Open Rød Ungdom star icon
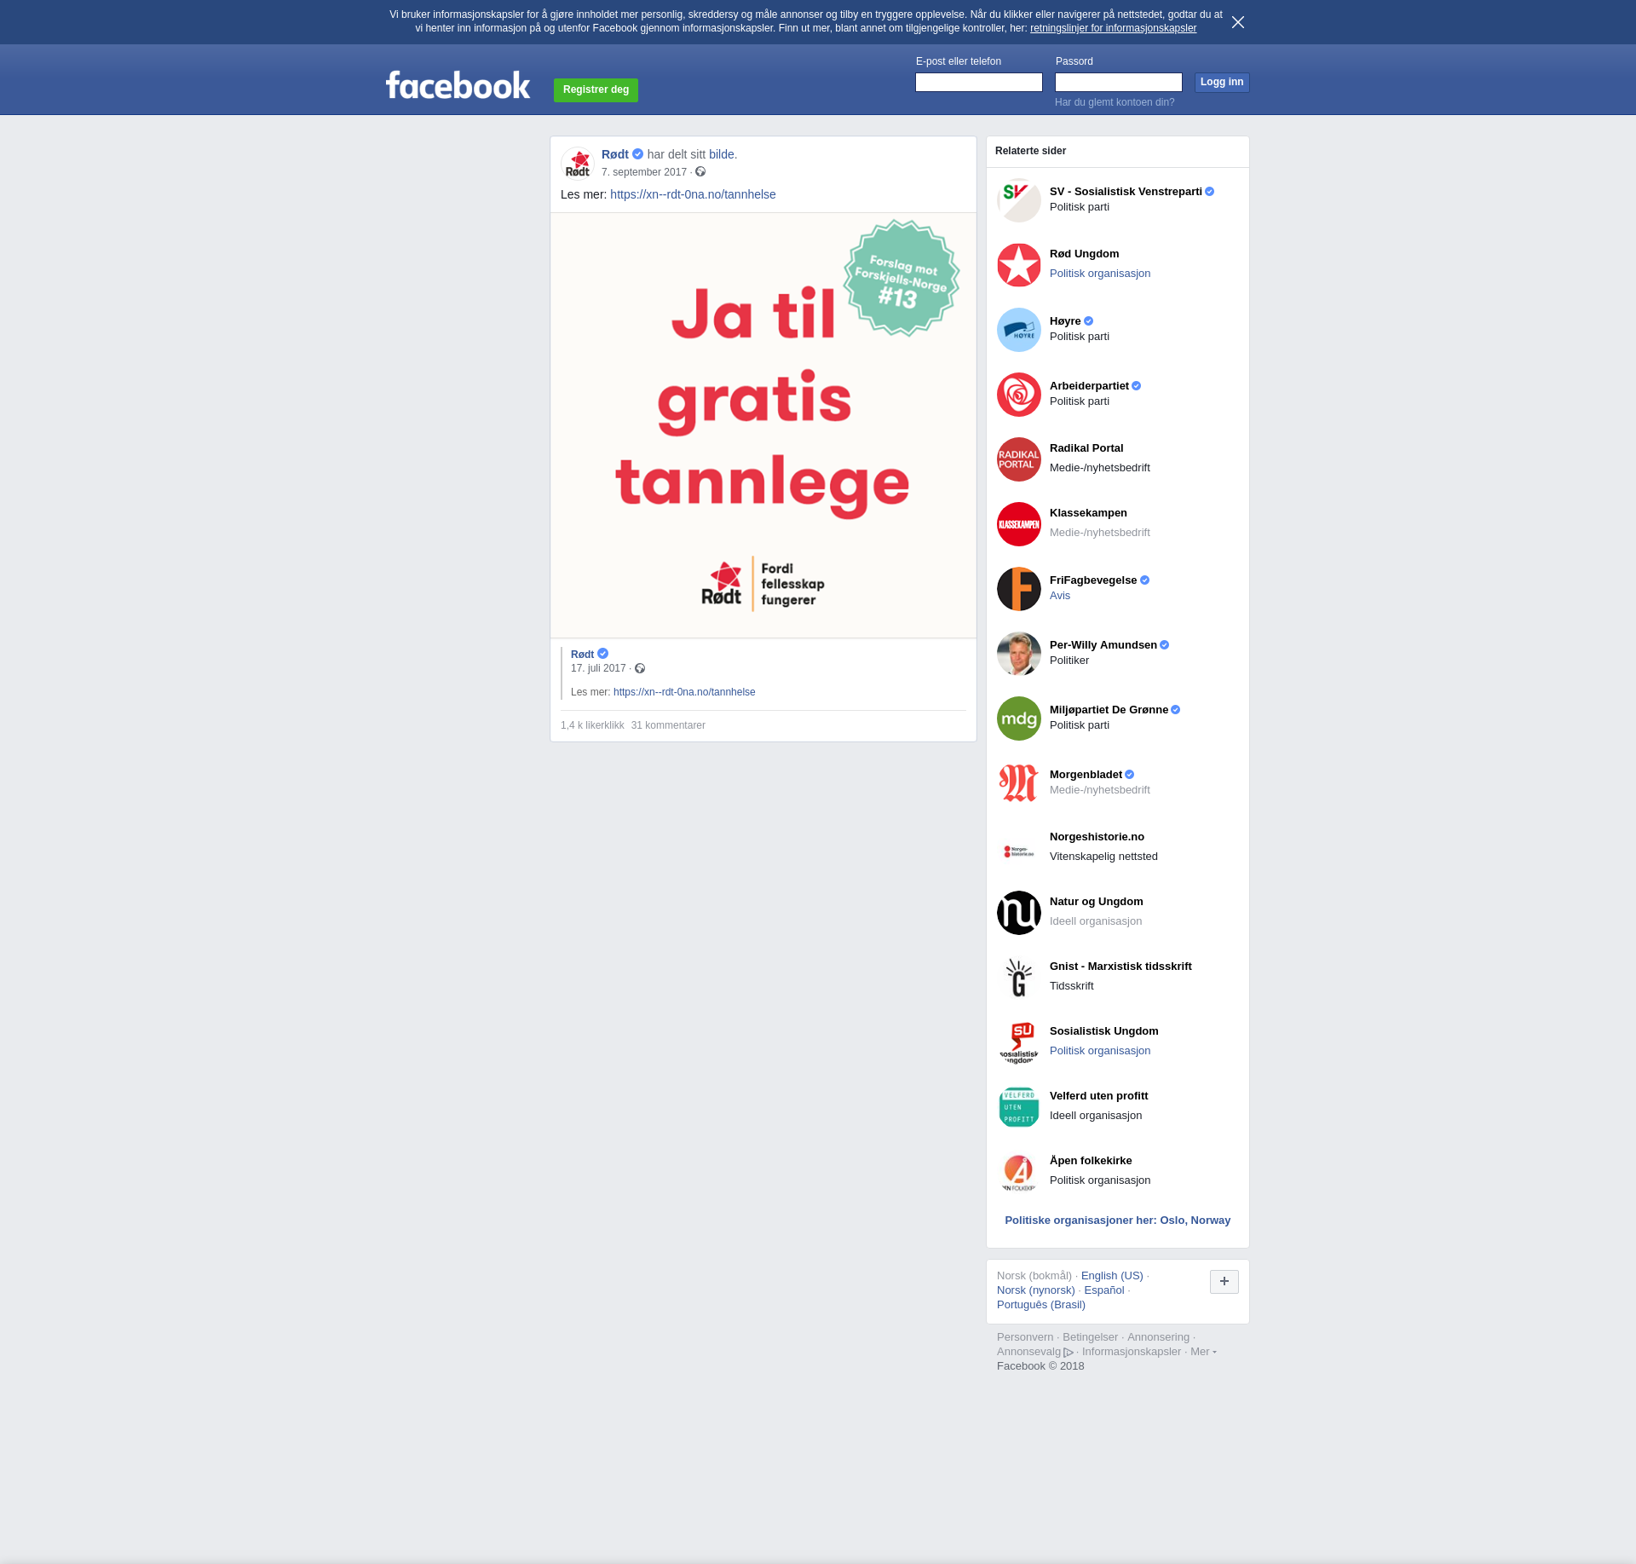 point(1019,265)
